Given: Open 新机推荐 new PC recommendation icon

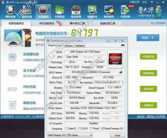Looking at the screenshot, I should (x=109, y=12).
